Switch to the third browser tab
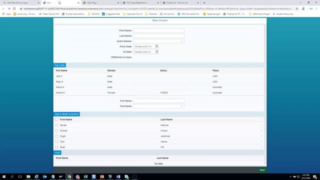Viewport: 320px width, 180px height. click(101, 3)
